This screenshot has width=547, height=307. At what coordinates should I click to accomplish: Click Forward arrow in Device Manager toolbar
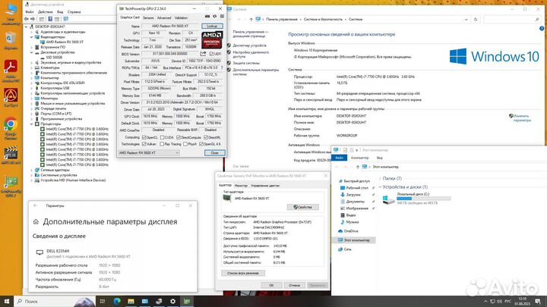click(x=33, y=19)
